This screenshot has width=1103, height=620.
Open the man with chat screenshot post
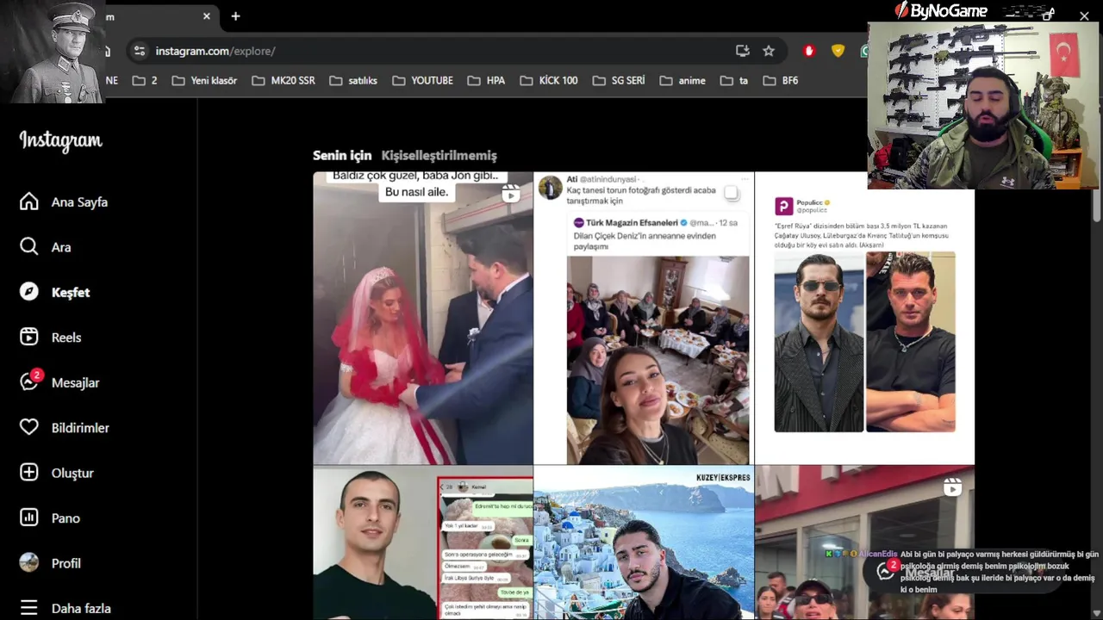(x=423, y=542)
